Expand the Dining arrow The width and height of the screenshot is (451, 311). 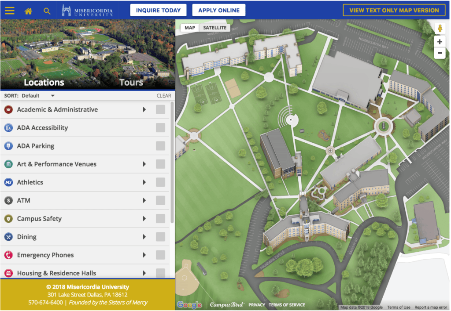coord(144,237)
